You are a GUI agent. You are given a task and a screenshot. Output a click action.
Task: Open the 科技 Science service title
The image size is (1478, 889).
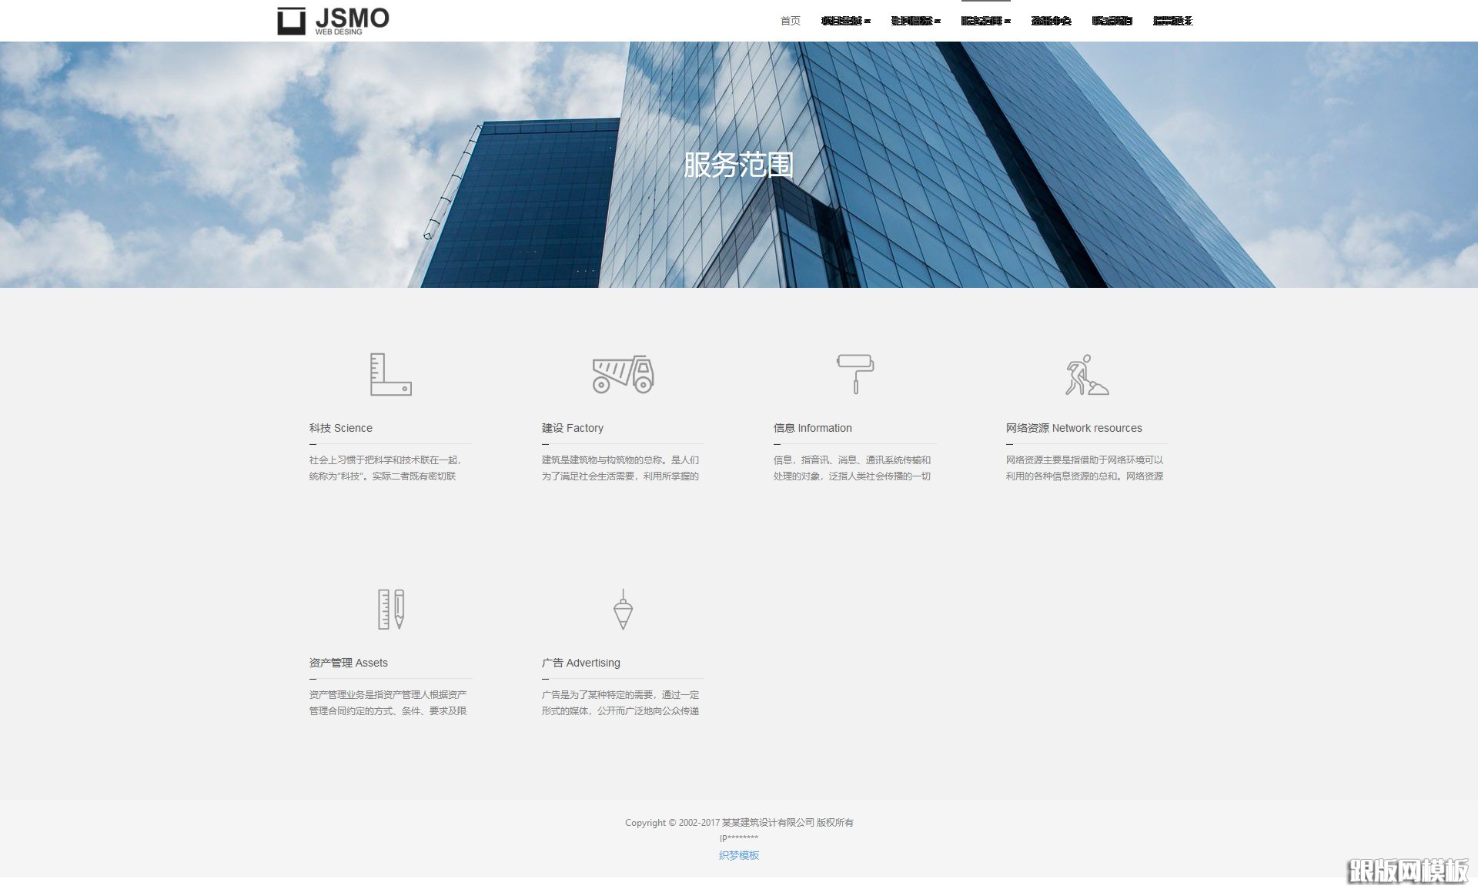[x=341, y=428]
